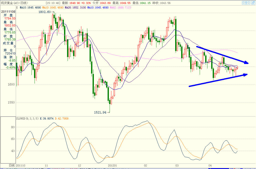Viewport: 256px width, 169px height.
Task: Click the +0.32% change value
Action: coord(86,3)
